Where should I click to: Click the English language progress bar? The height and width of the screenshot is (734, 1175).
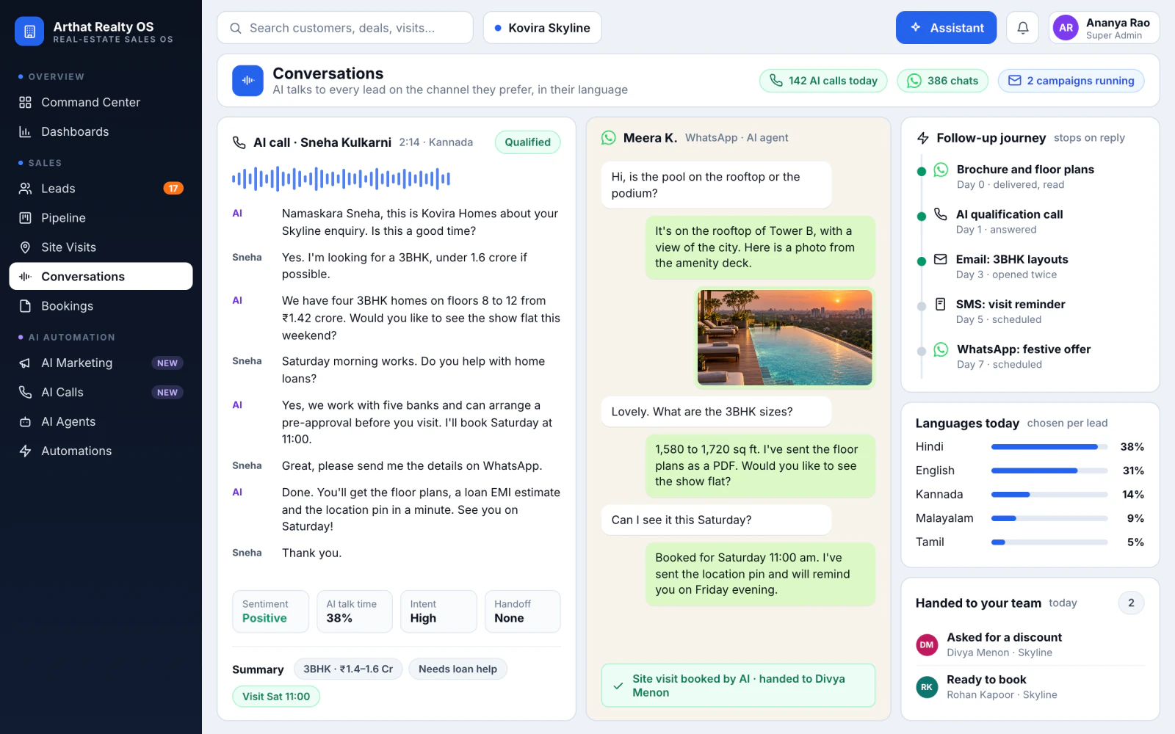[x=1049, y=470]
